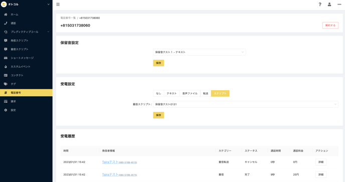Open the help question mark icon
345x182 pixels.
[320, 5]
